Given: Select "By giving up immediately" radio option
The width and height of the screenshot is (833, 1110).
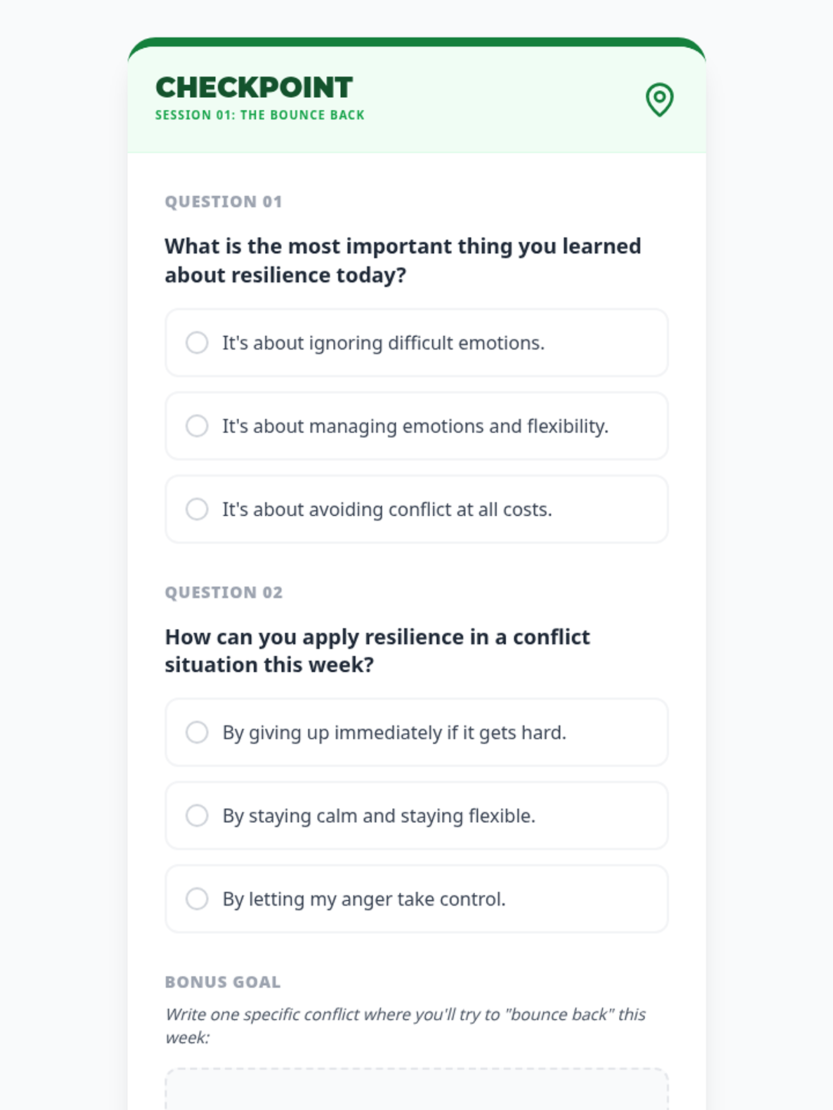Looking at the screenshot, I should pyautogui.click(x=197, y=733).
